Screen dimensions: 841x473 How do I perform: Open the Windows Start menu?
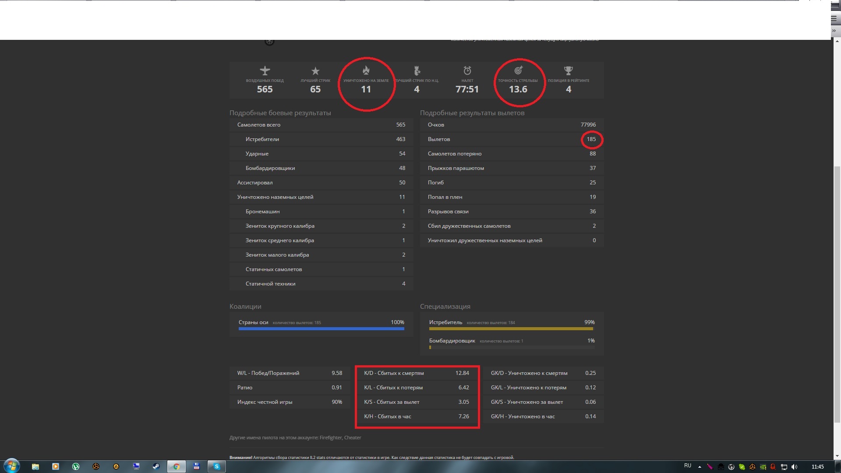click(12, 466)
